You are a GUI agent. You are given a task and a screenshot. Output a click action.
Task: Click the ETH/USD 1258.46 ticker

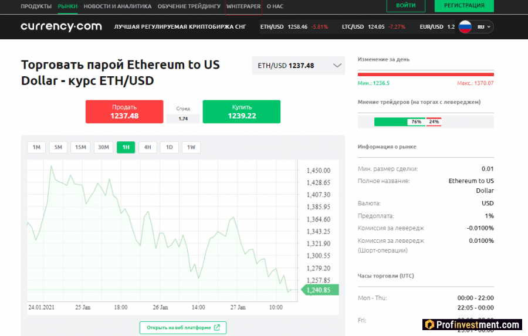294,26
